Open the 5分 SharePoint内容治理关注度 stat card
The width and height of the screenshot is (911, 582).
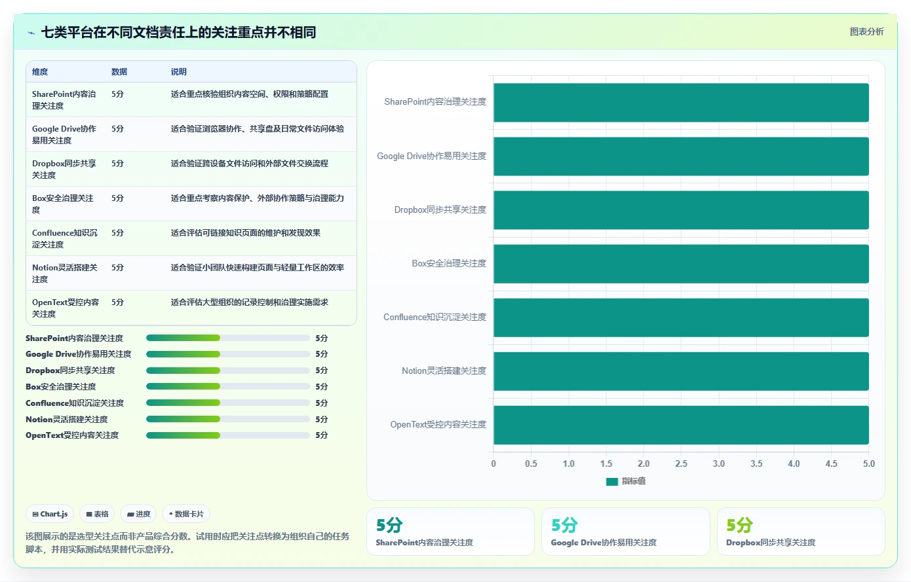450,532
